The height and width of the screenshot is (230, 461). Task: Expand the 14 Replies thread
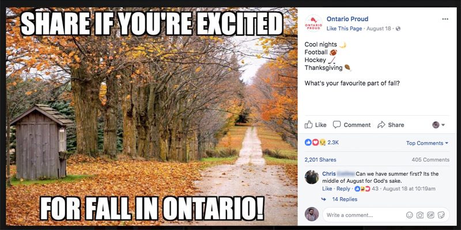pos(345,199)
